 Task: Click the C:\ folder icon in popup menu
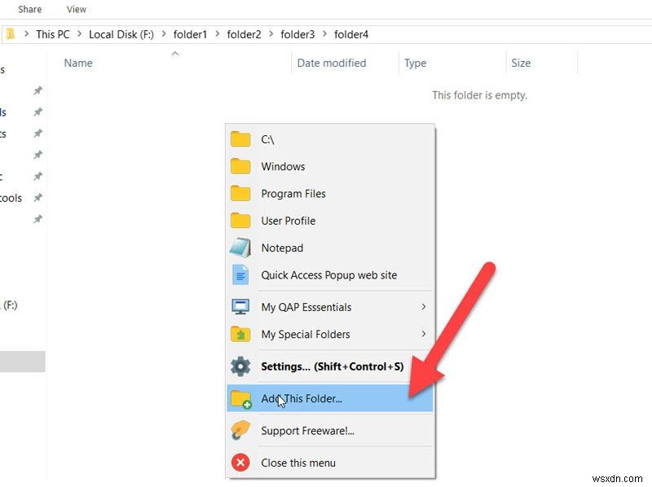pyautogui.click(x=240, y=139)
